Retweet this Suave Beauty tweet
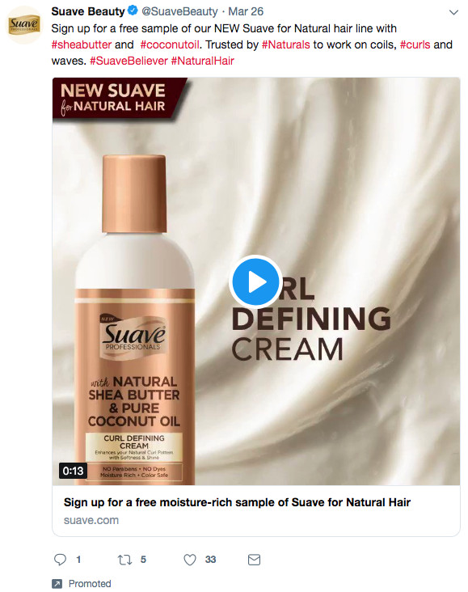468x592 pixels. coord(124,560)
